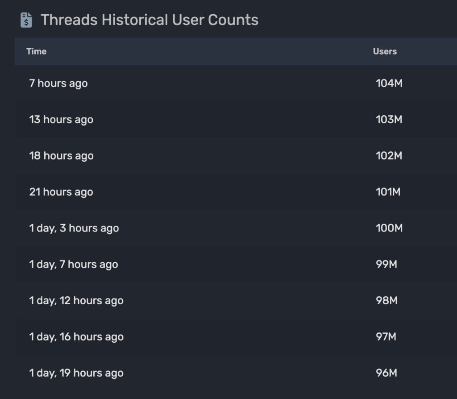Select the 1 day, 7 hours ago row
457x399 pixels.
click(x=74, y=264)
